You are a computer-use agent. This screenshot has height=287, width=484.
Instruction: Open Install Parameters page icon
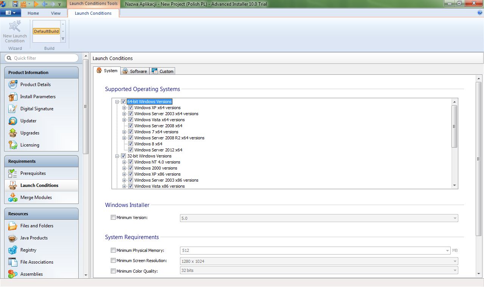[13, 97]
